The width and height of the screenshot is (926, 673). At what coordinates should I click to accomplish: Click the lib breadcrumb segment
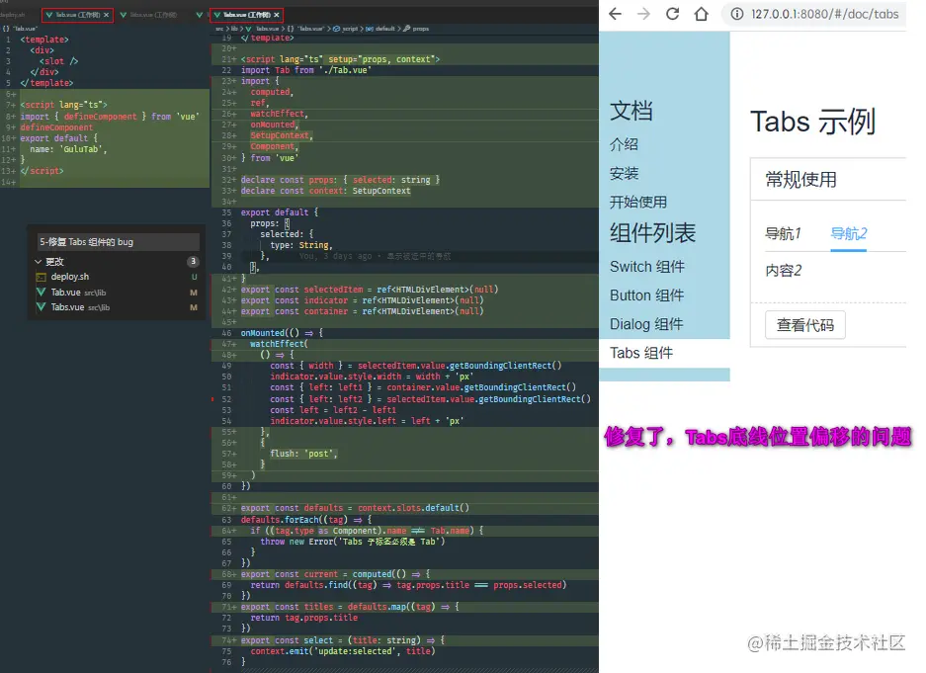tap(234, 29)
